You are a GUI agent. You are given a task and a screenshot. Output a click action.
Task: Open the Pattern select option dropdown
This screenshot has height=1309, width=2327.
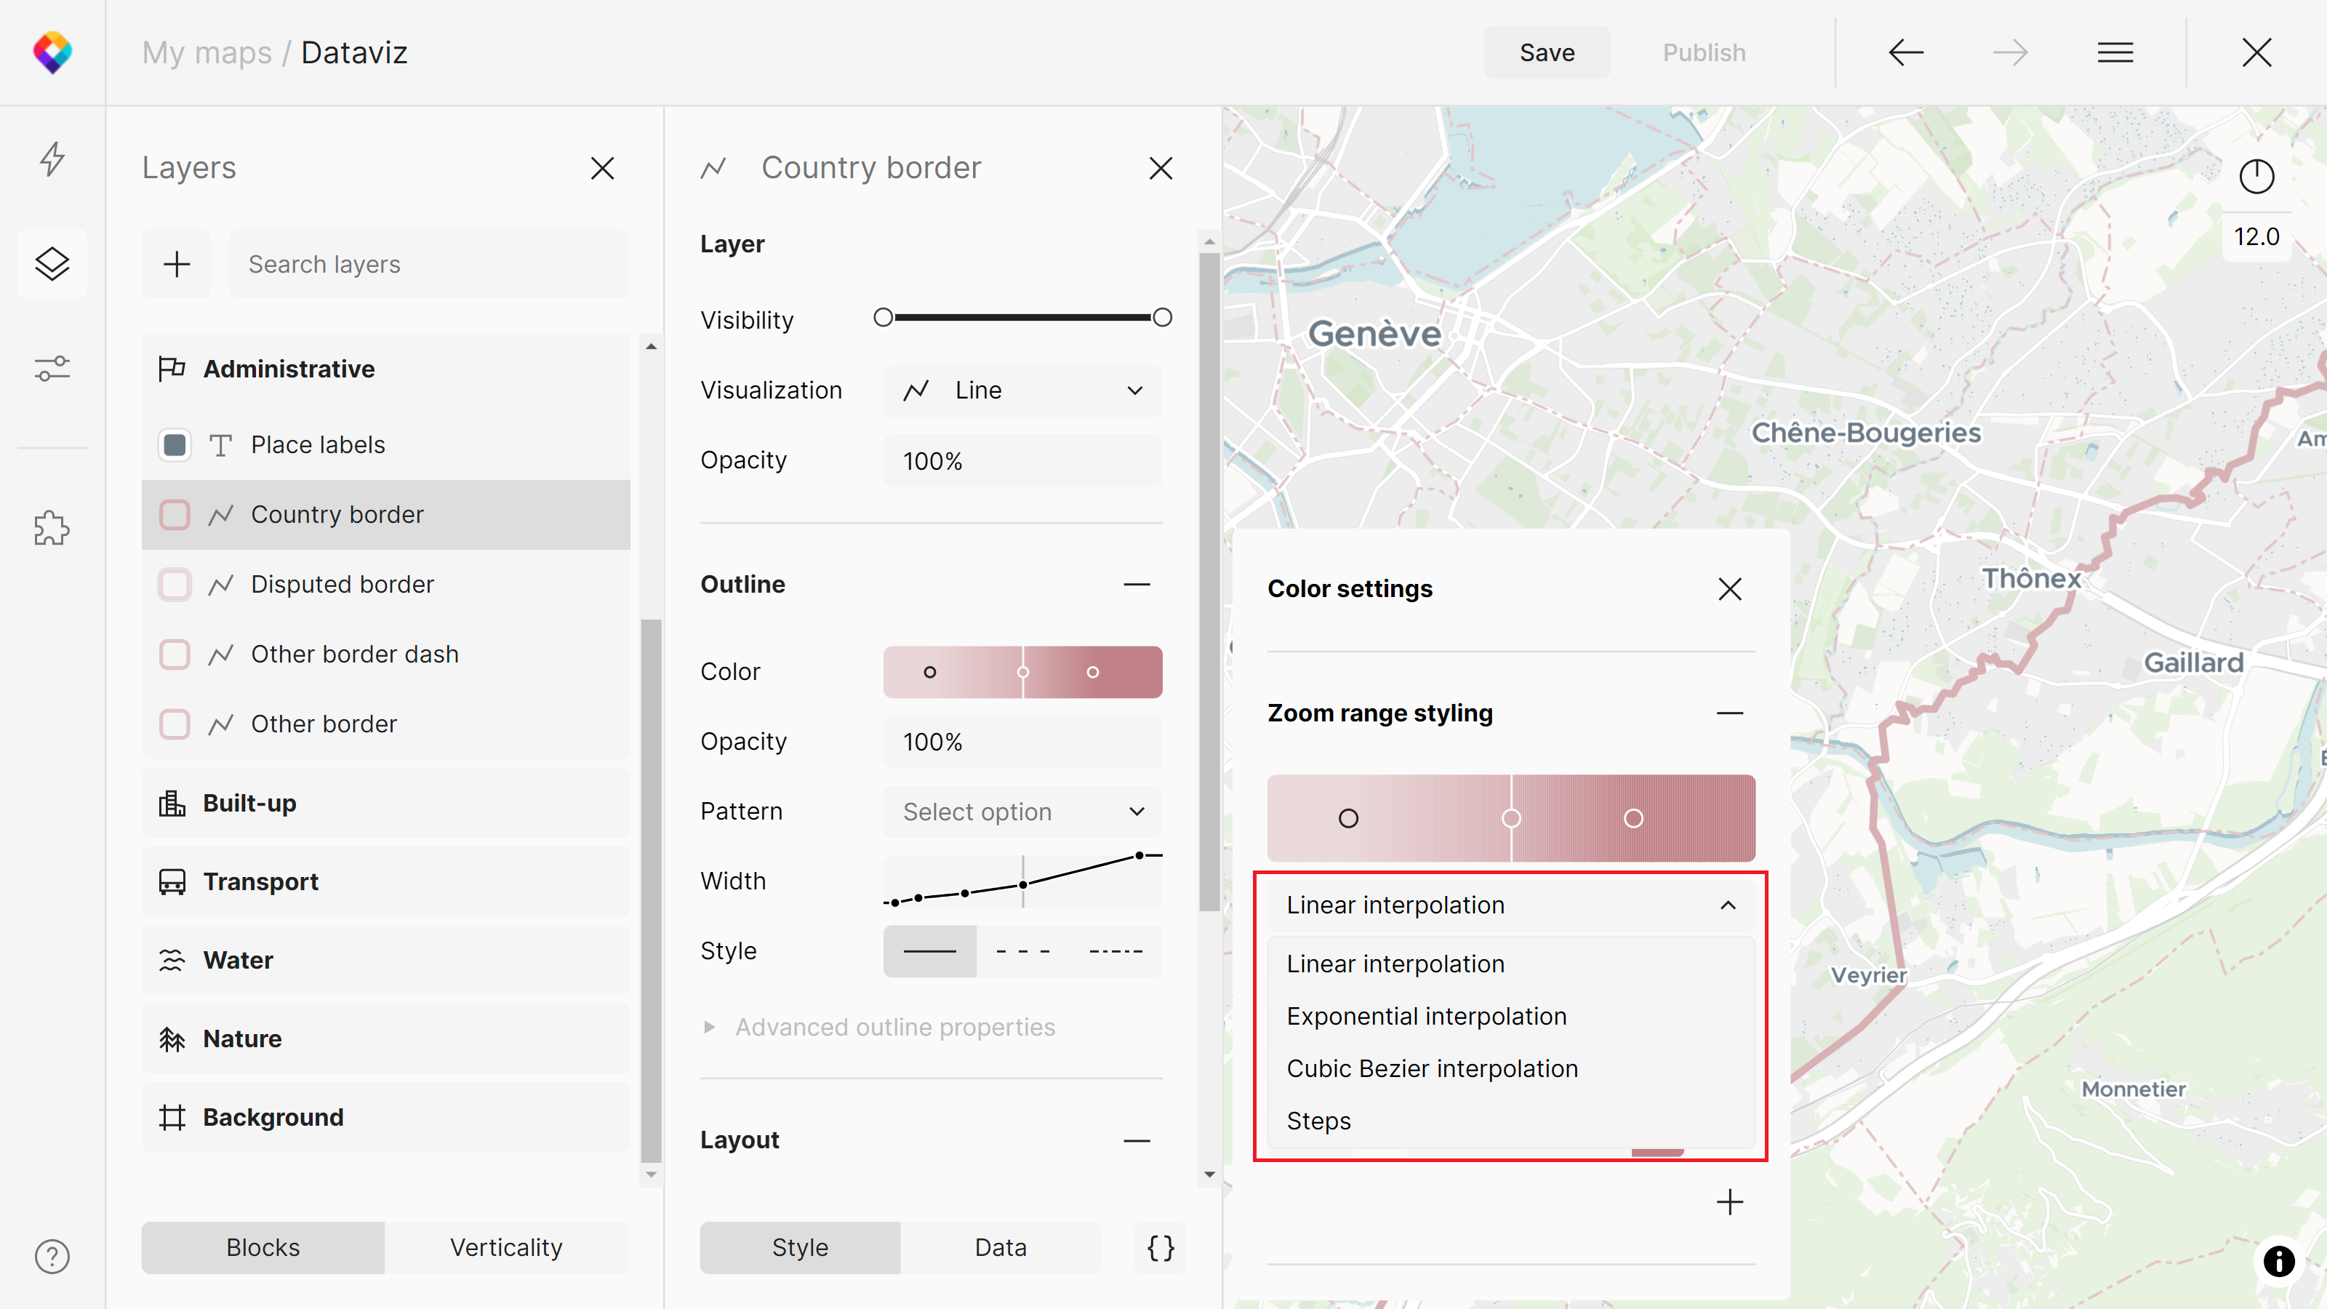click(x=1022, y=812)
